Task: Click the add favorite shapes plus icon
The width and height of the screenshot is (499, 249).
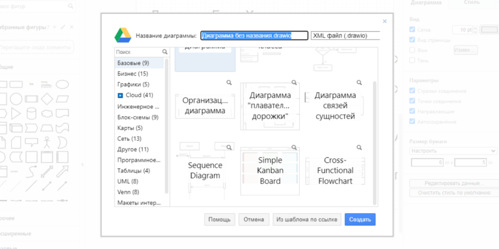Action: coord(55,27)
